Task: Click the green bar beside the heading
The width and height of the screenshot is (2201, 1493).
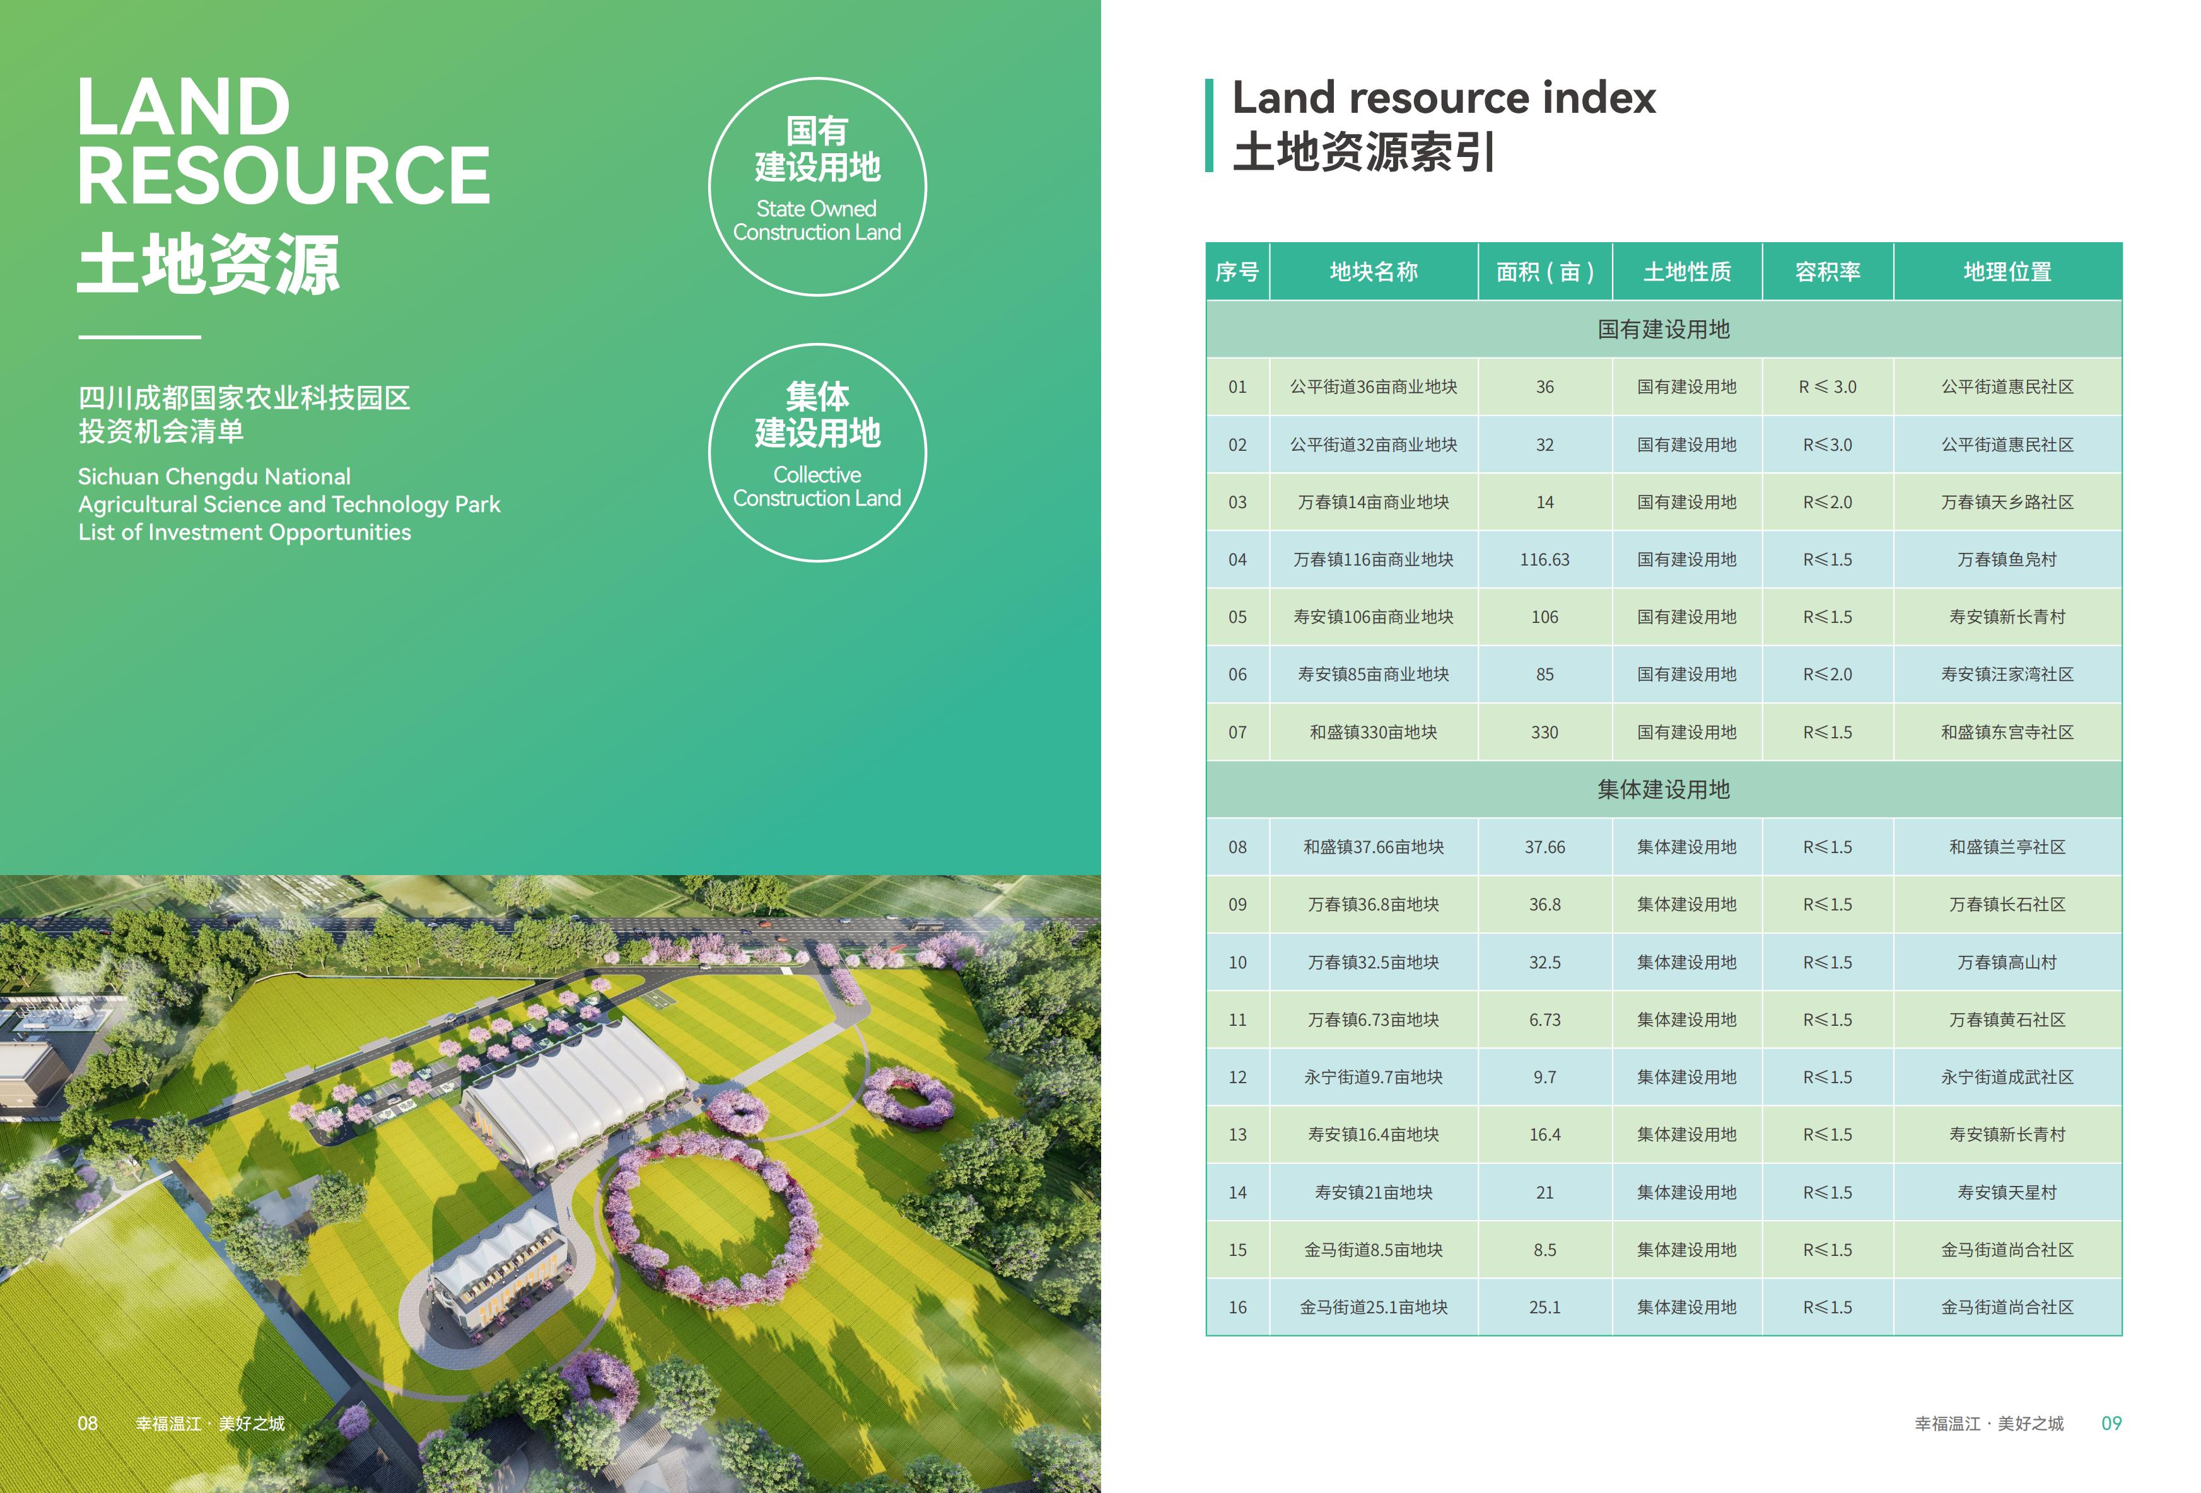Action: tap(1210, 125)
